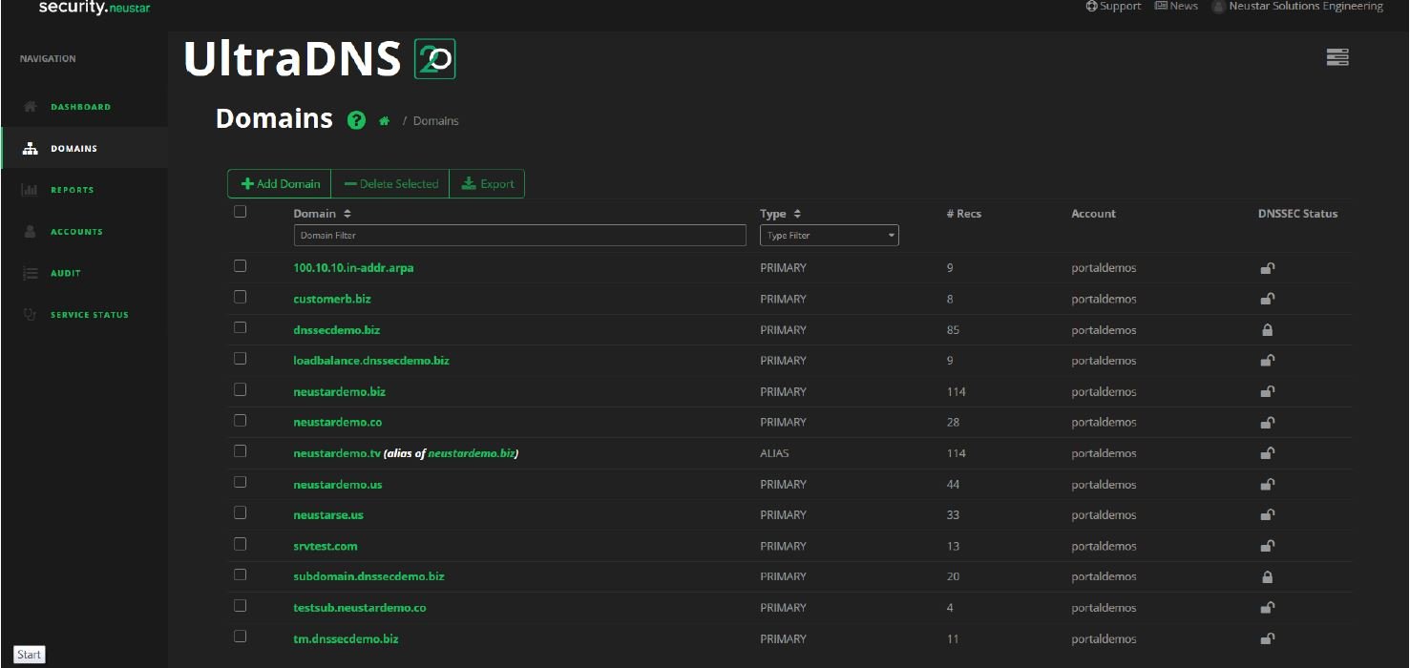Sort by the Domain column arrows
Screen dimensions: 1410x668
click(x=347, y=214)
